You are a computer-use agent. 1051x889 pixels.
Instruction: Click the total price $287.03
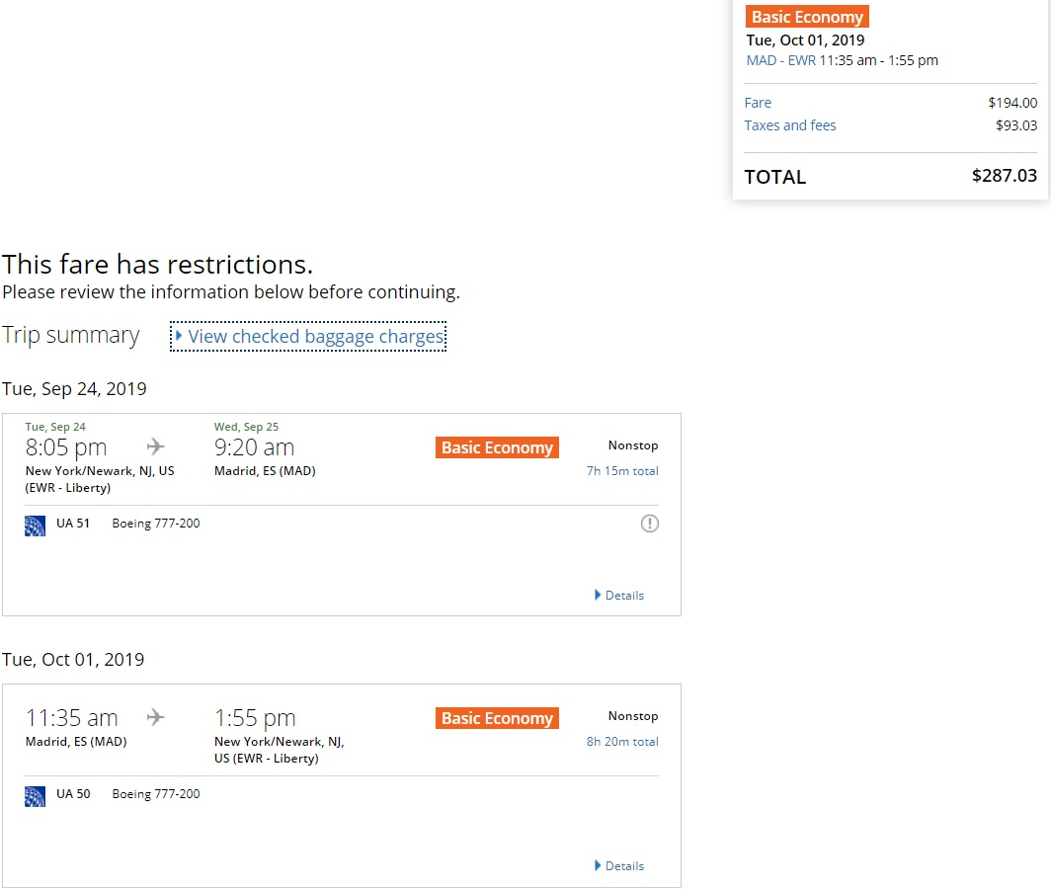coord(1004,176)
